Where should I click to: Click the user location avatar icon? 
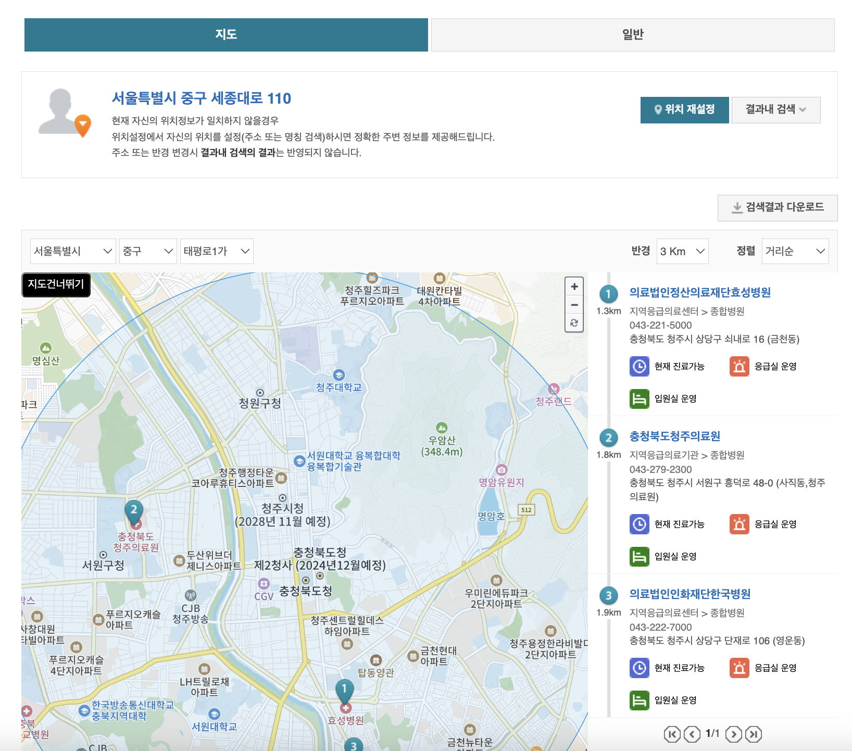point(65,112)
